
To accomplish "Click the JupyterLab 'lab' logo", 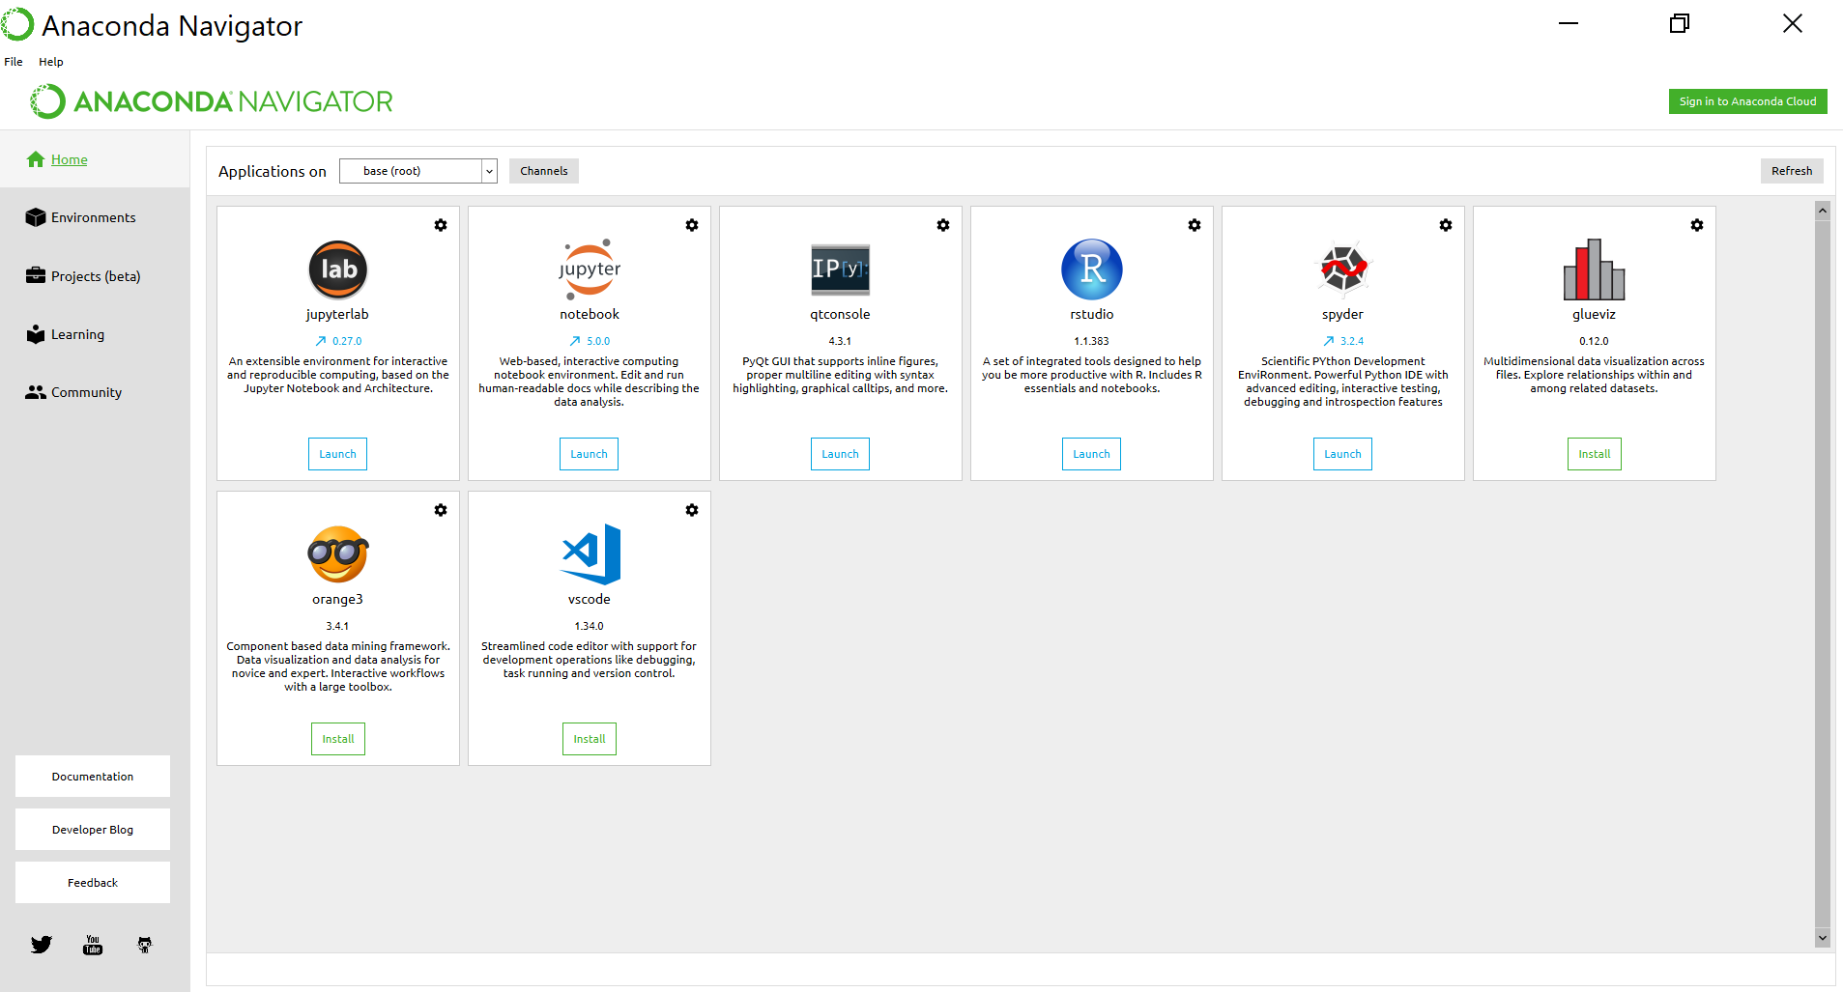I will click(338, 269).
